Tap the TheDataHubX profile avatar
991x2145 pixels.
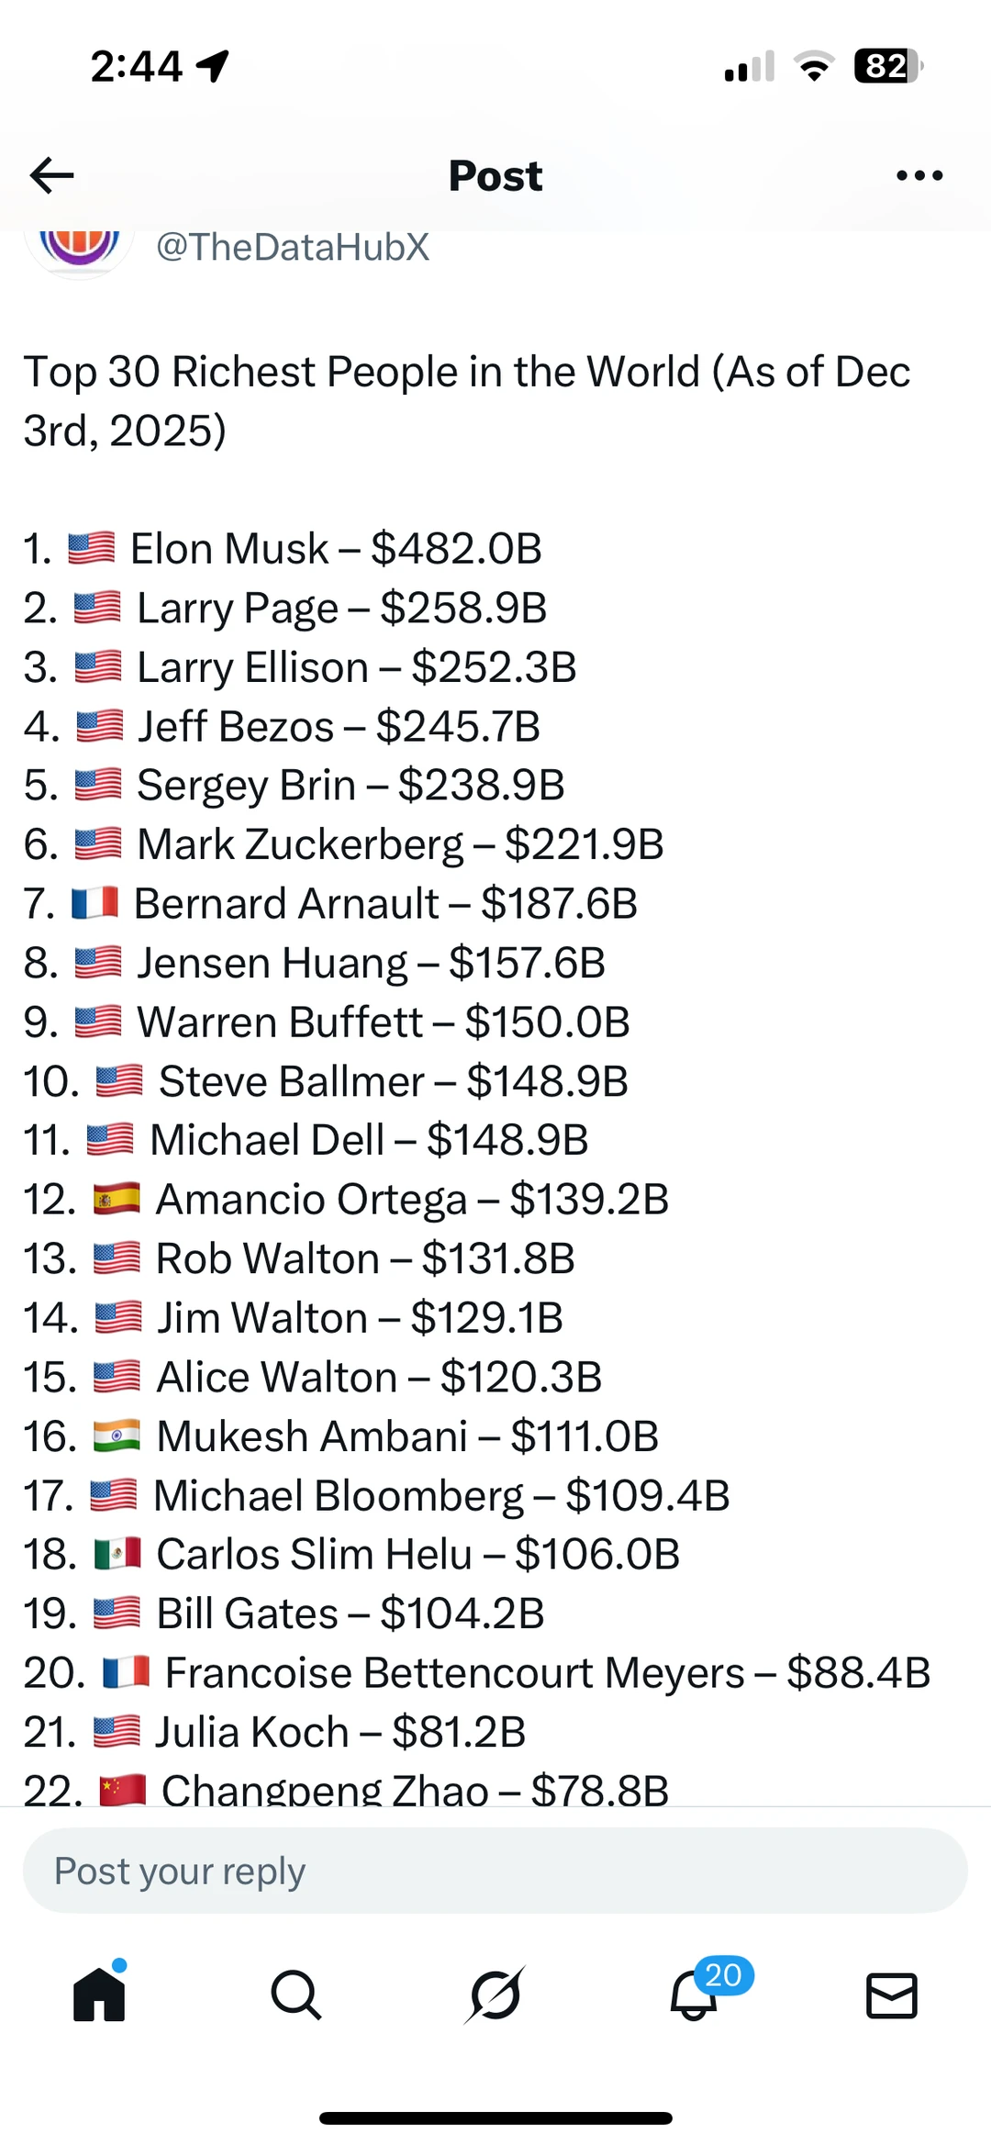[80, 246]
